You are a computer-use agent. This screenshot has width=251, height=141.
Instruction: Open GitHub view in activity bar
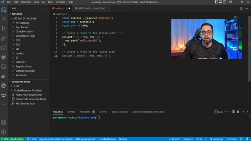[4, 57]
